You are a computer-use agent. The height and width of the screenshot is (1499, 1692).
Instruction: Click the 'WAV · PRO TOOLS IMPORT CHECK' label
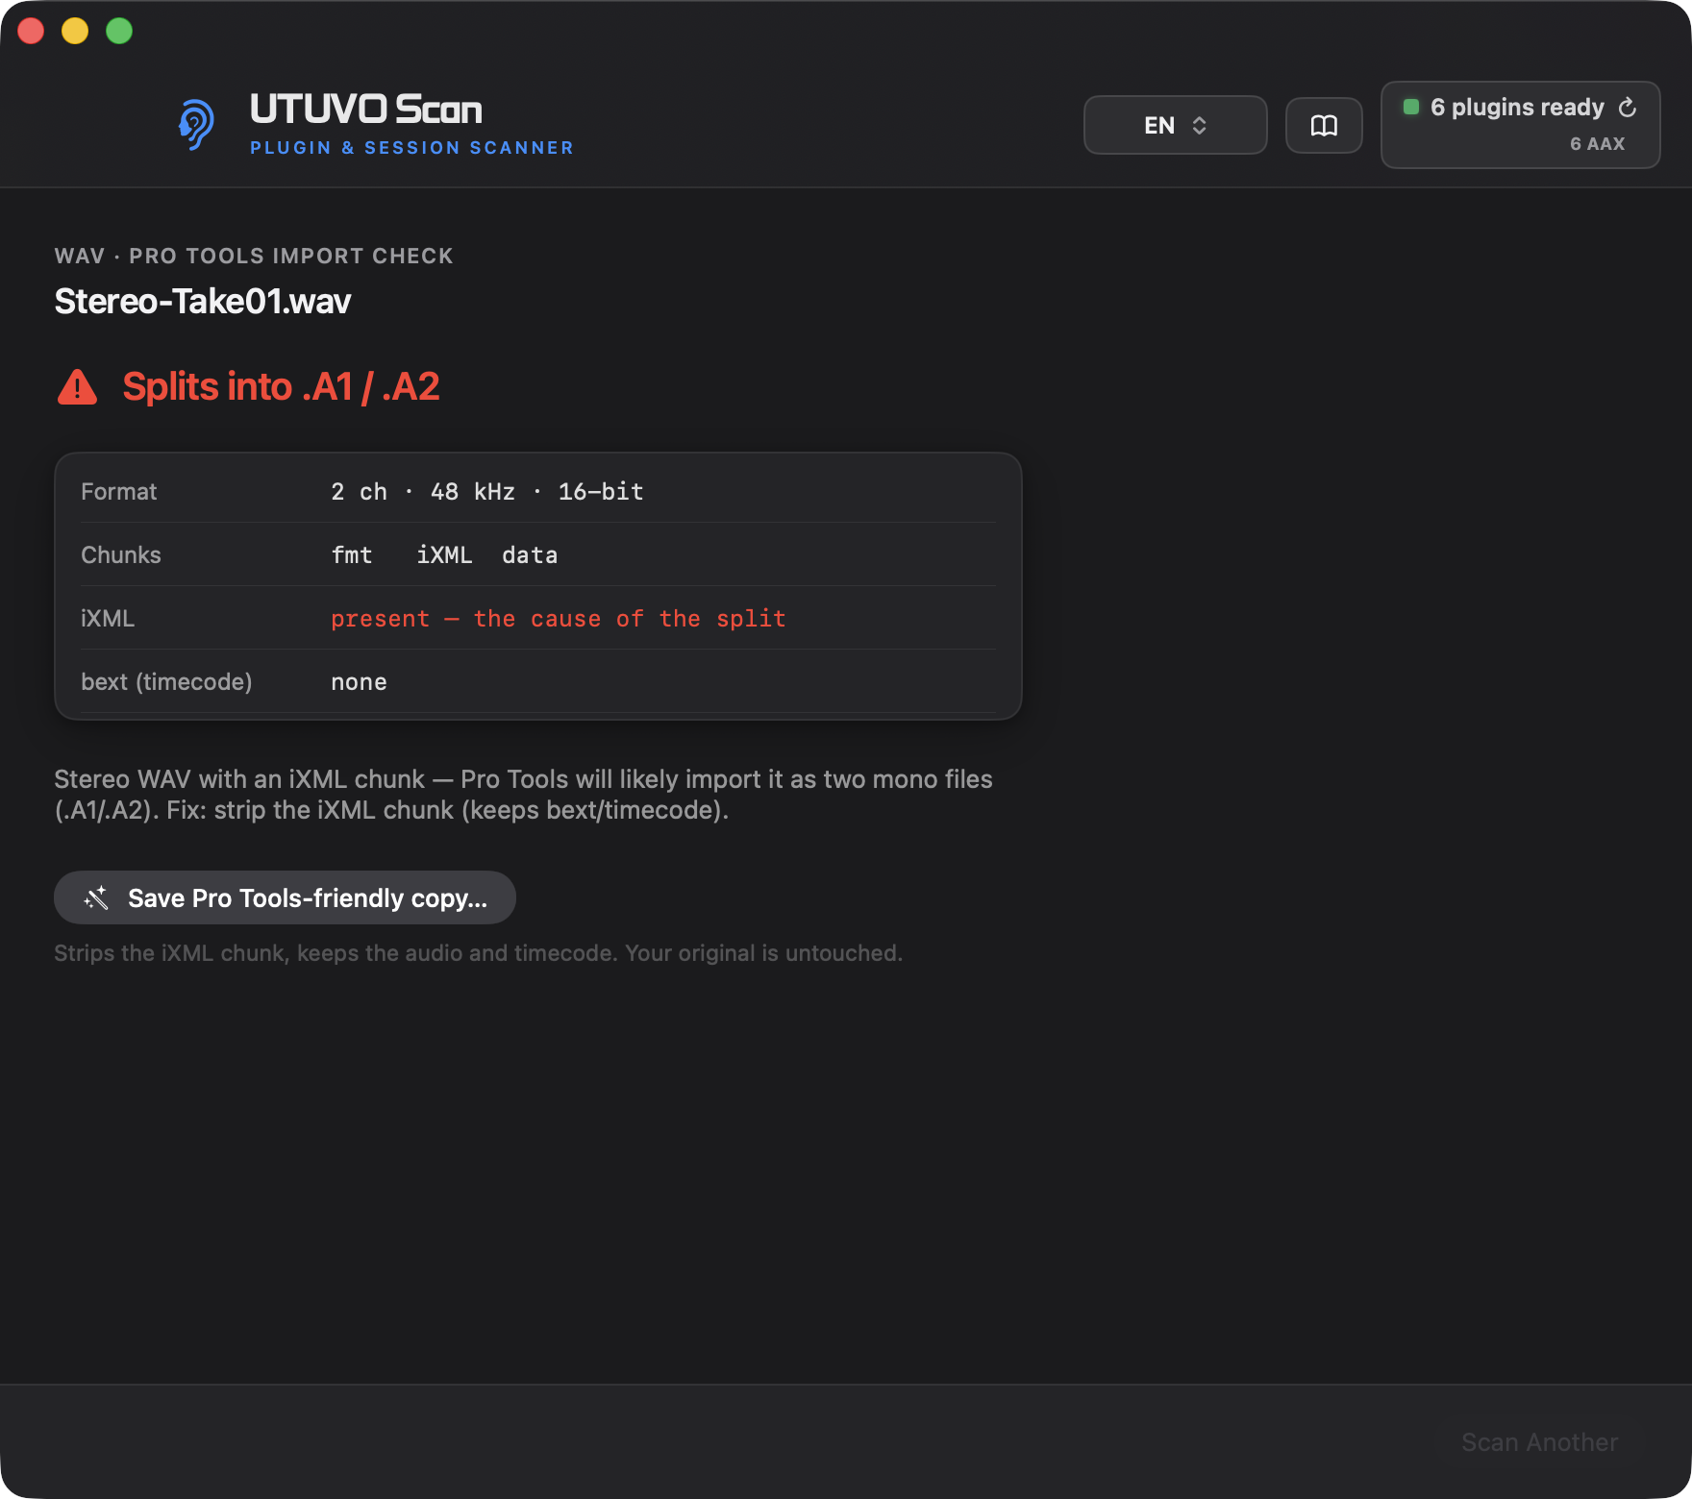click(x=254, y=257)
